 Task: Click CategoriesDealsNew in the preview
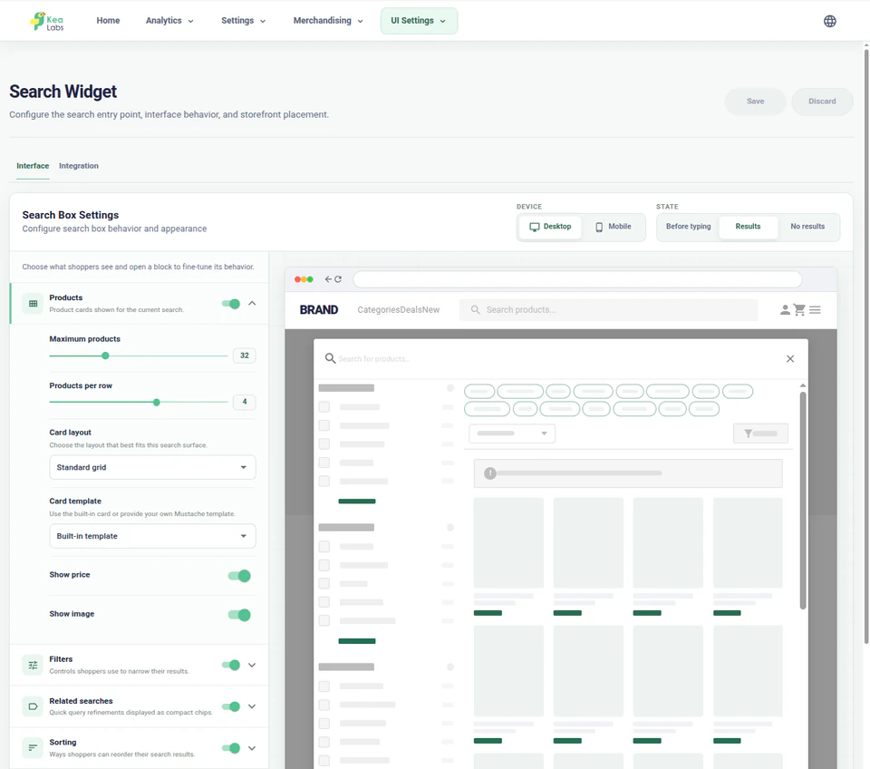coord(399,310)
